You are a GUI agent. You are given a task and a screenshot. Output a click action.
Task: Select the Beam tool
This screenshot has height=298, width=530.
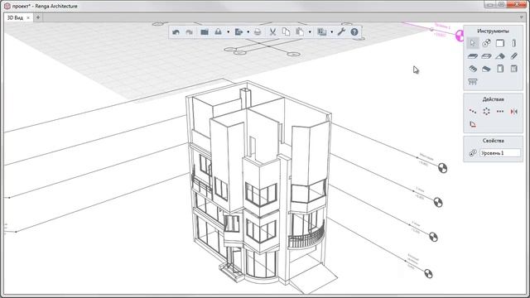tap(513, 56)
